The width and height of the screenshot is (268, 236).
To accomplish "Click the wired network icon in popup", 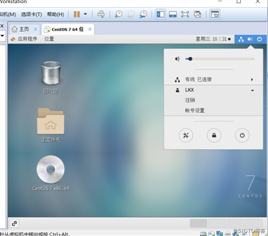I will click(177, 80).
